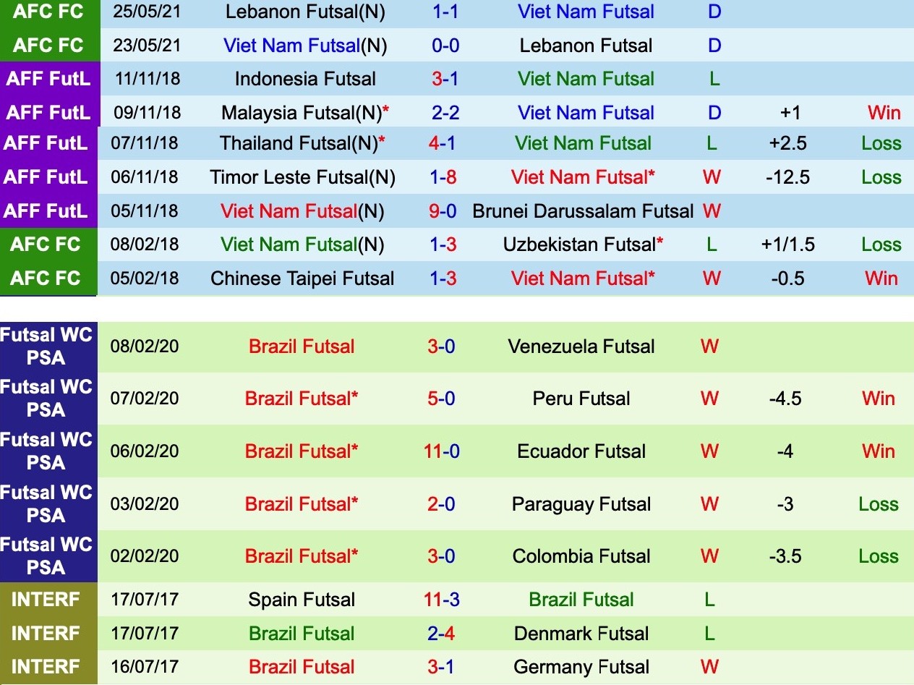
Task: Open the Colombia Futsal team link
Action: (x=581, y=556)
